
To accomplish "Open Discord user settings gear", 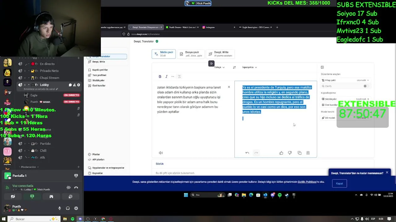I will click(x=76, y=208).
